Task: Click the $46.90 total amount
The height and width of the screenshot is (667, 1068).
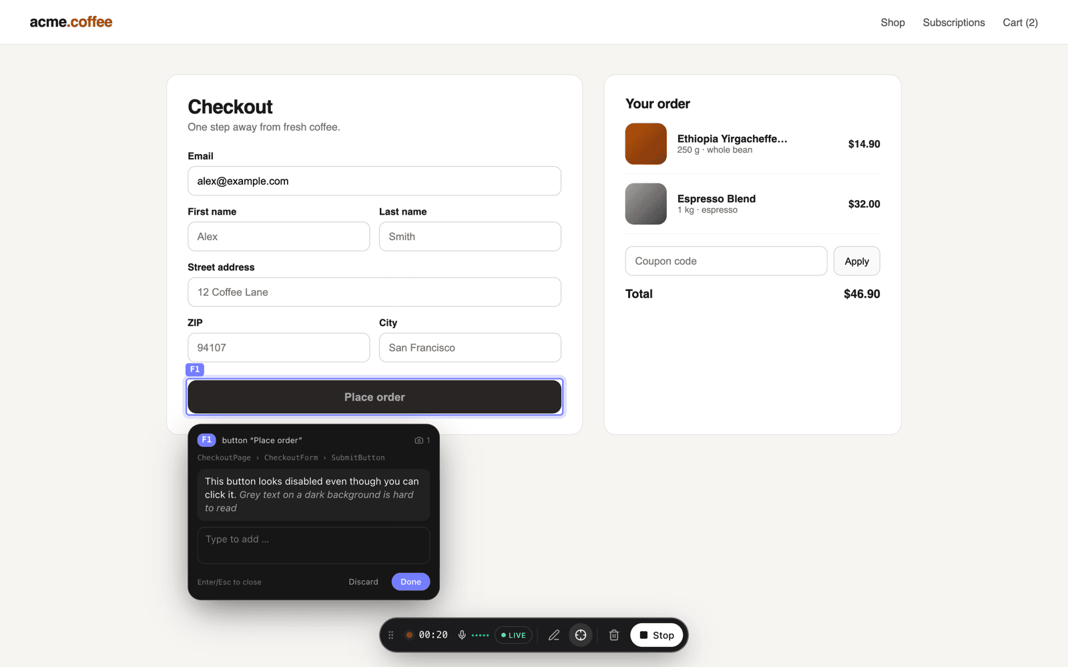Action: pos(862,294)
